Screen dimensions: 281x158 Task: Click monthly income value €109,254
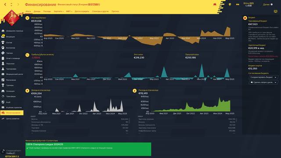click(36, 93)
